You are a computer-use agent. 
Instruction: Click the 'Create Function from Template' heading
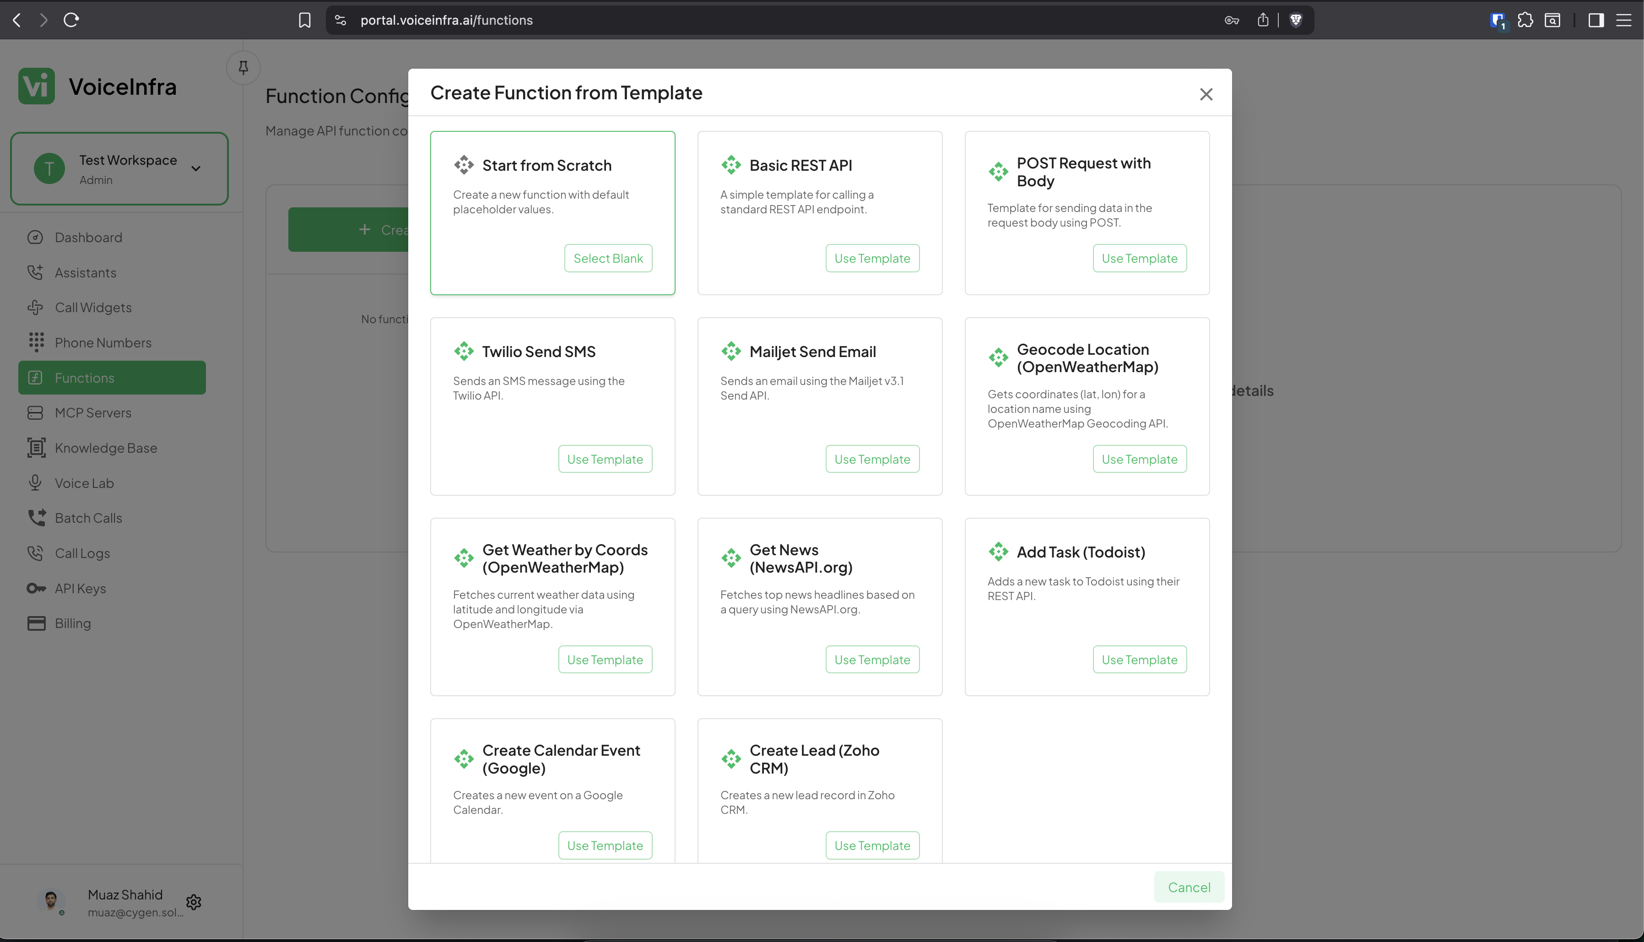[x=566, y=92]
